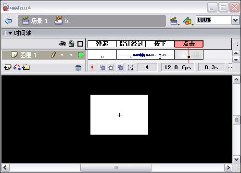Select the 指针经过 Over frame
Screen dimensions: 241x173
[x=131, y=44]
